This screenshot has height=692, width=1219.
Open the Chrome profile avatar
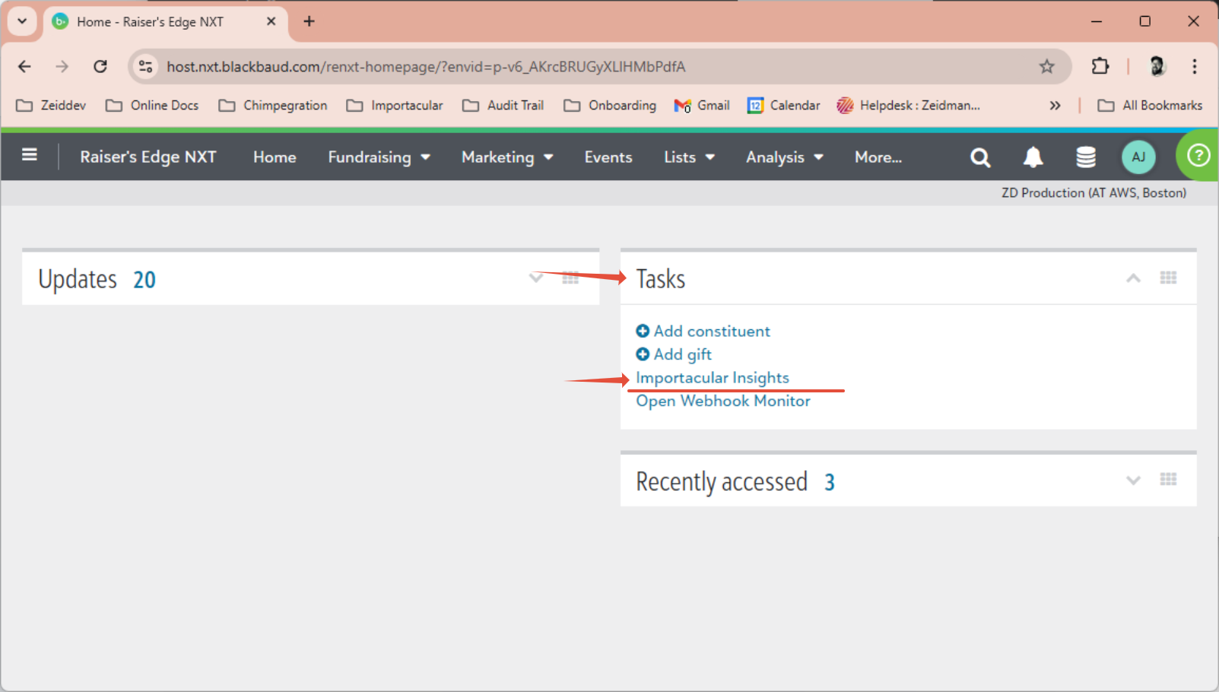coord(1157,67)
